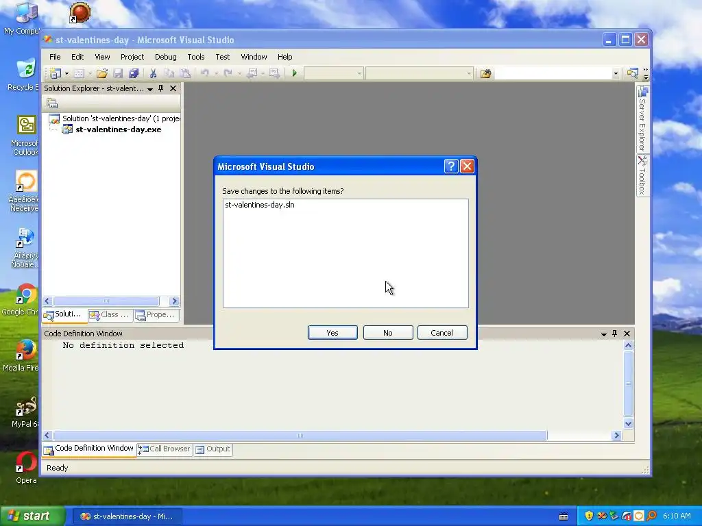Screen dimensions: 702x526
Task: Click Cancel in save dialog
Action: click(442, 333)
